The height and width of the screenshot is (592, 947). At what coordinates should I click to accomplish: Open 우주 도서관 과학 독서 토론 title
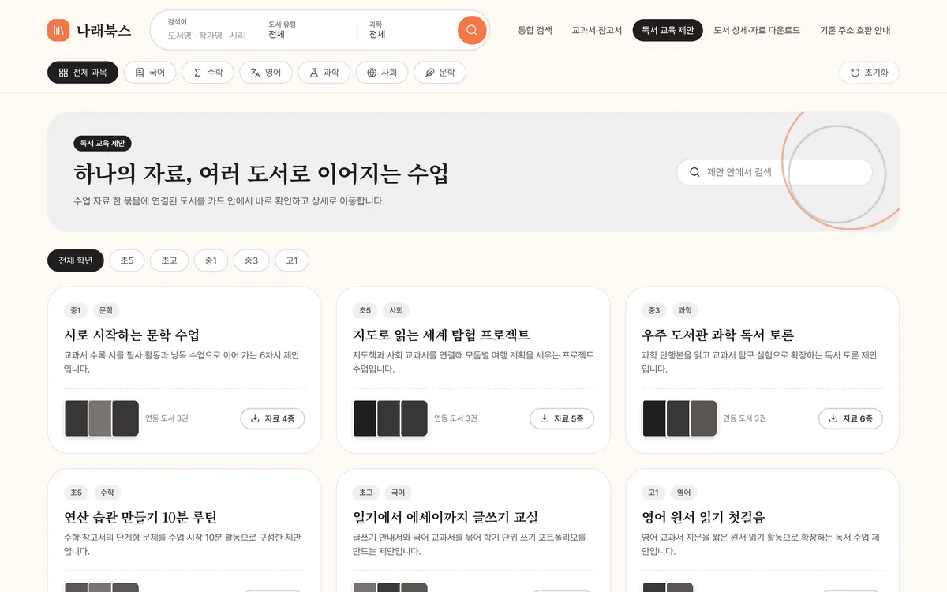tap(718, 335)
